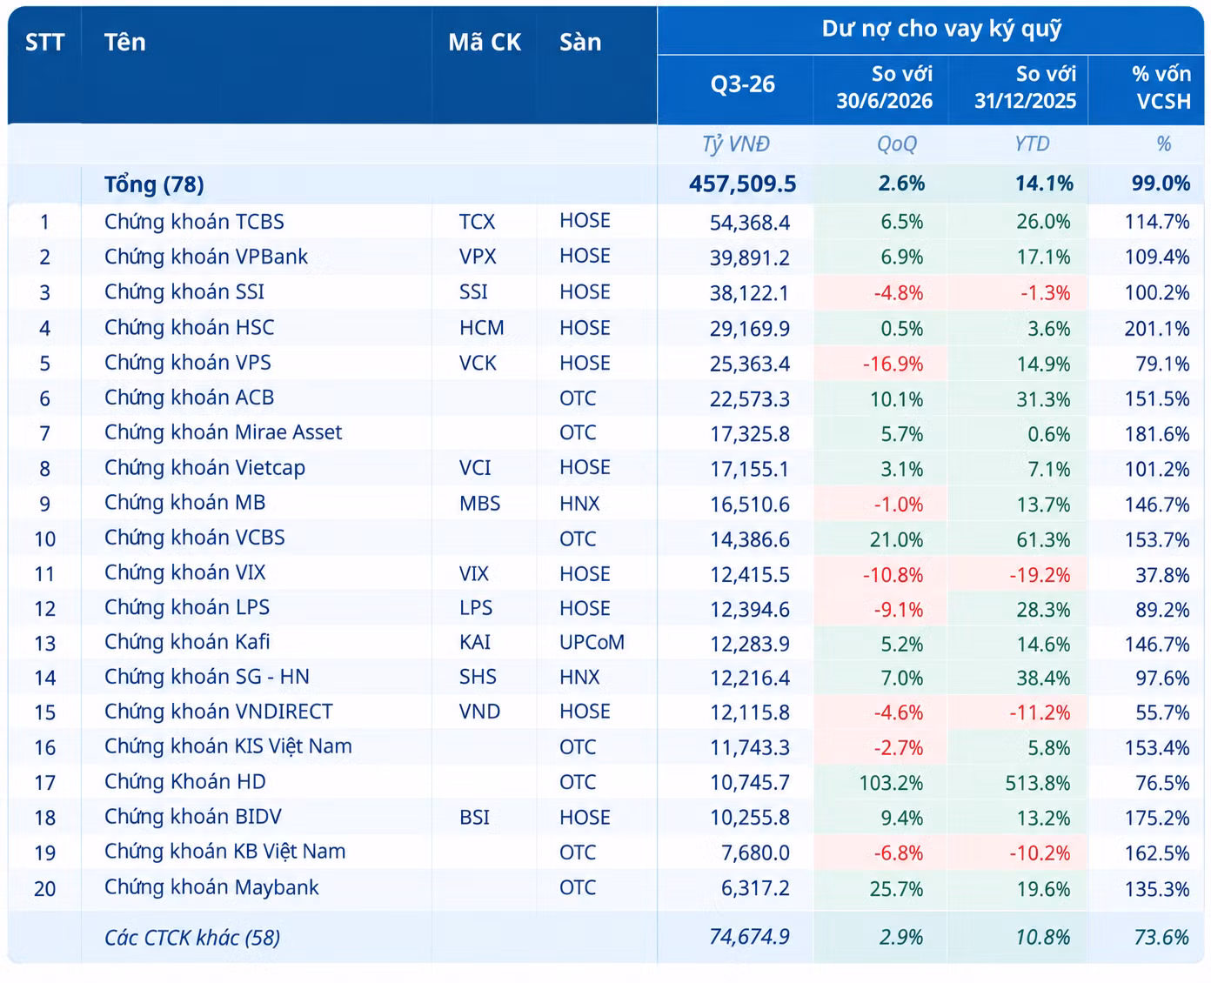Click the 'Q3-26' column header

pos(743,84)
